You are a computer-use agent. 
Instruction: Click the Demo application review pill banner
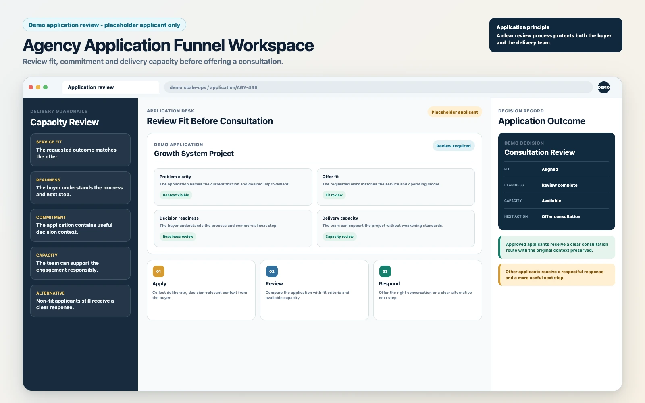tap(104, 25)
